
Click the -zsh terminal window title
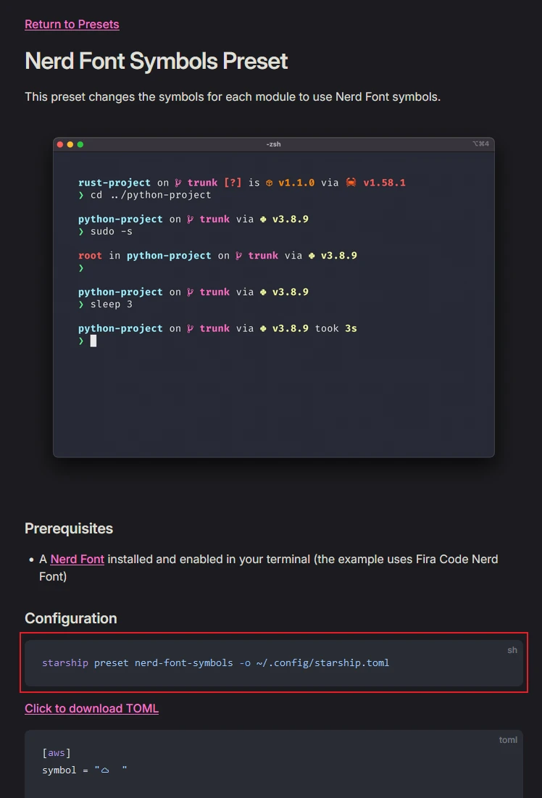coord(273,144)
